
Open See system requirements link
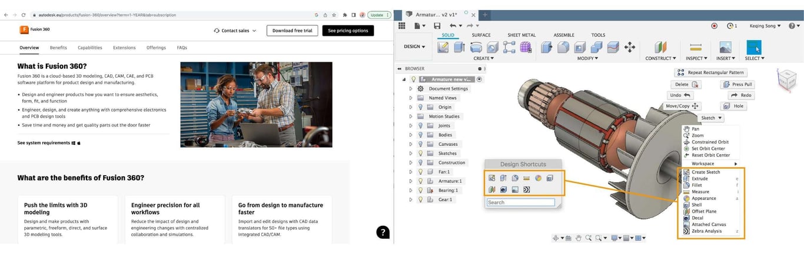[49, 143]
